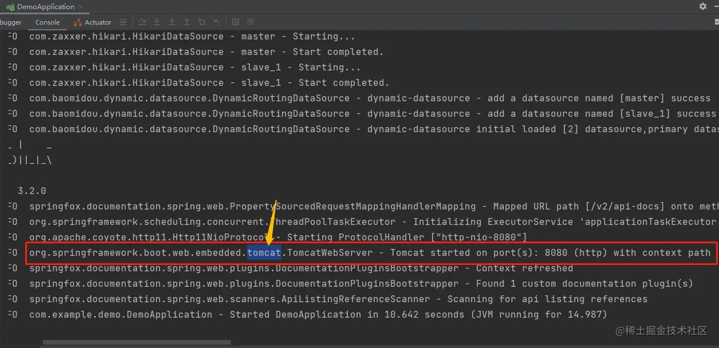The image size is (719, 348).
Task: Click the Run to Cursor icon
Action: pyautogui.click(x=217, y=22)
